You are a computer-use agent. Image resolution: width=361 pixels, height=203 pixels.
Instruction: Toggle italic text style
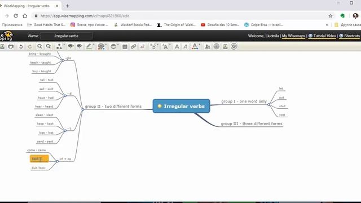[186, 46]
